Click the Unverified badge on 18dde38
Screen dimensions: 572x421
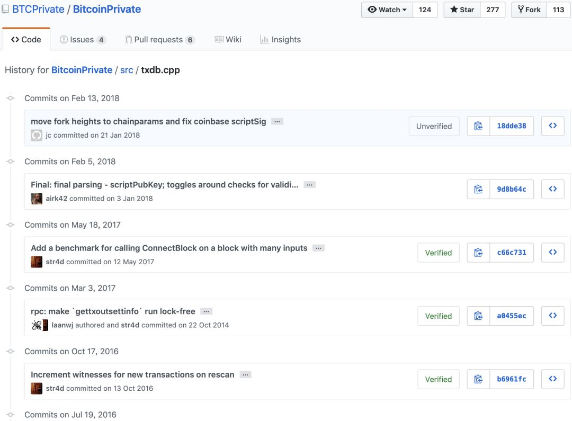434,126
